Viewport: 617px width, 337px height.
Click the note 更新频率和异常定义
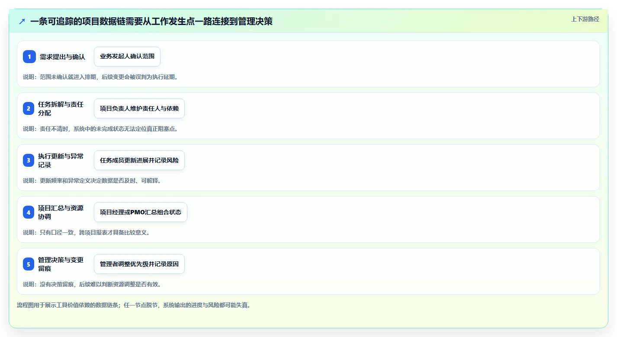[92, 181]
